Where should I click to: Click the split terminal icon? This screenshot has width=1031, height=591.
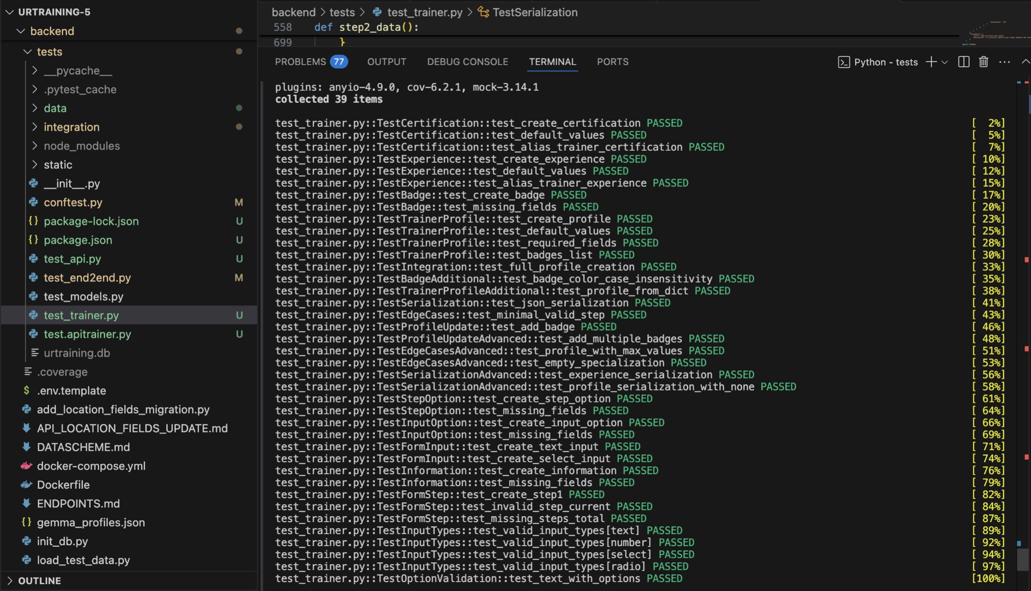[x=963, y=62]
